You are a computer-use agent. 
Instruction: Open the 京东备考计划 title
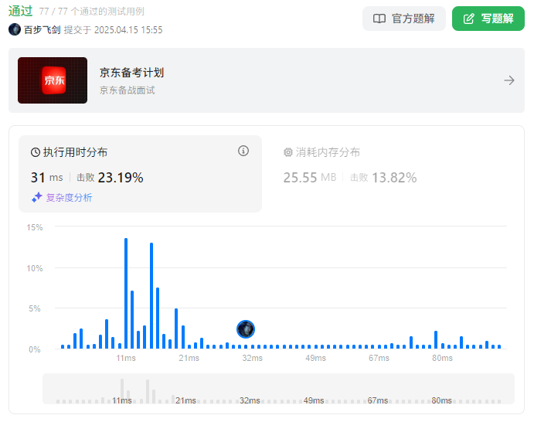click(x=131, y=73)
